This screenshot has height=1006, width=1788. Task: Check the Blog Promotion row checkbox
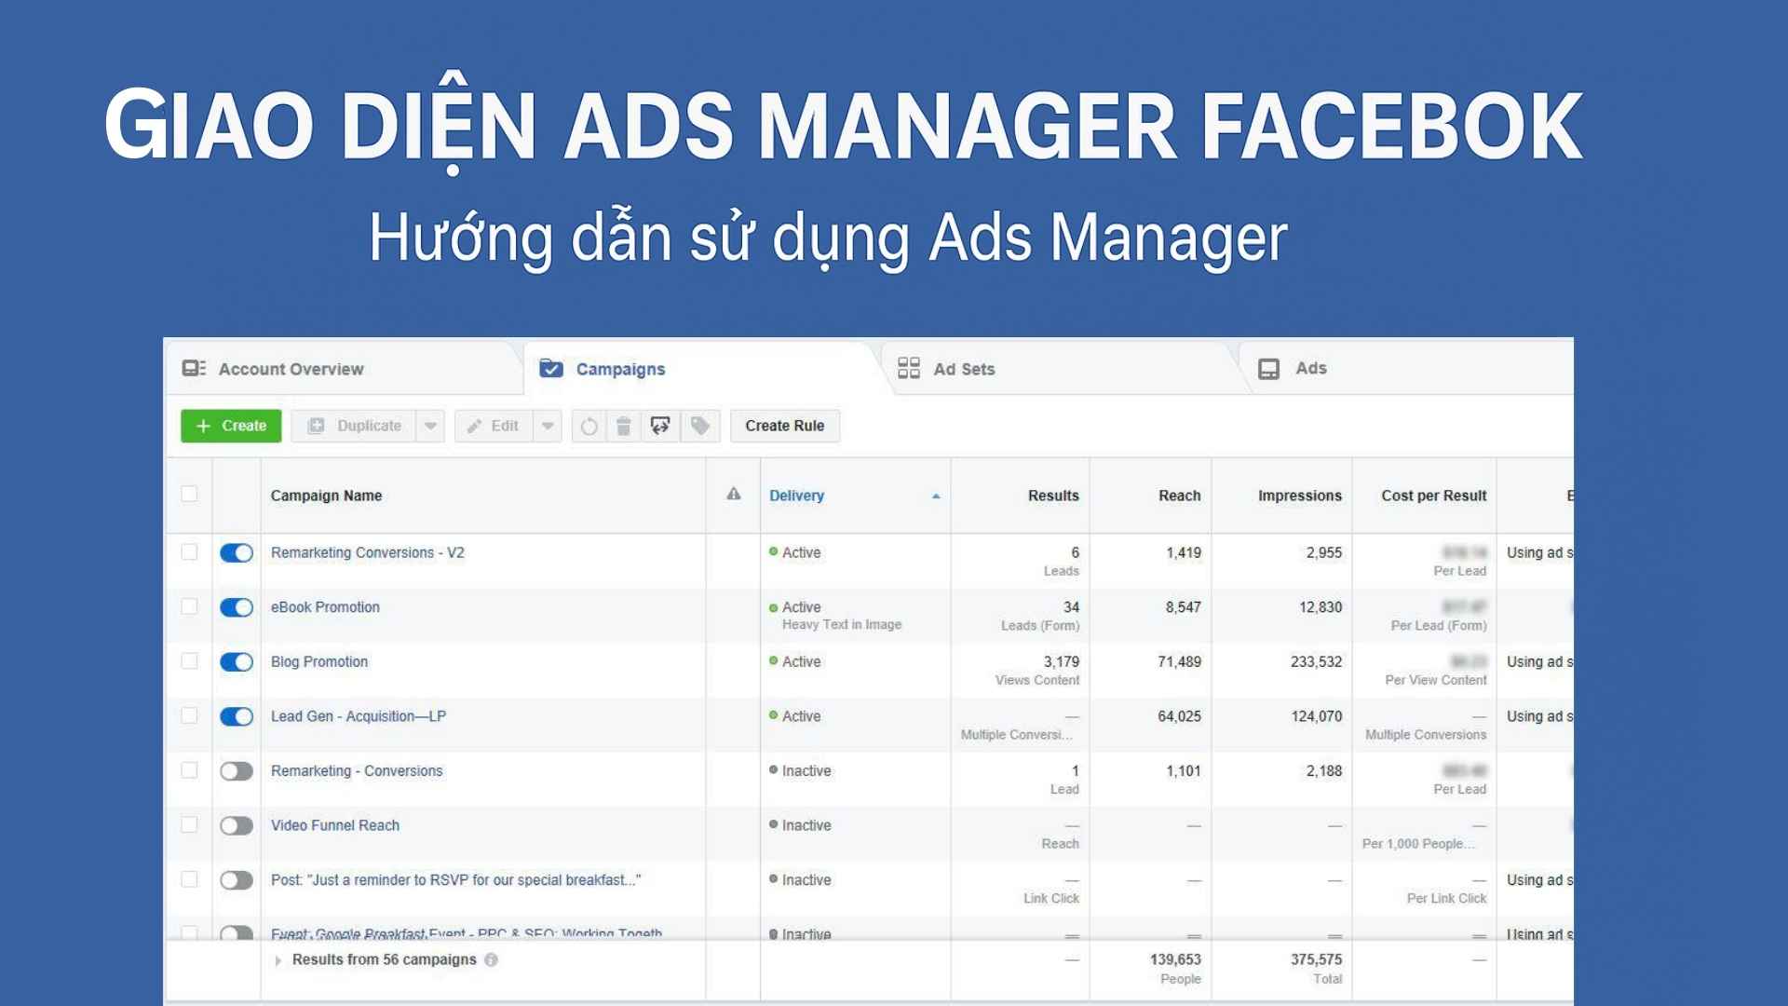point(189,660)
